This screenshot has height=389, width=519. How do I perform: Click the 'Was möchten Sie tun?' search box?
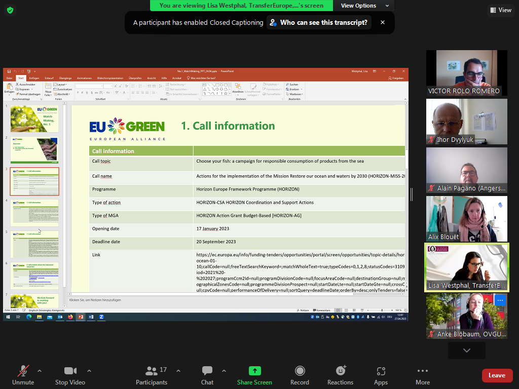[x=201, y=78]
